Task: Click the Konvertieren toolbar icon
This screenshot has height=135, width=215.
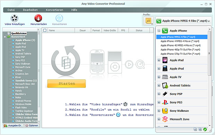Action: tap(59, 18)
